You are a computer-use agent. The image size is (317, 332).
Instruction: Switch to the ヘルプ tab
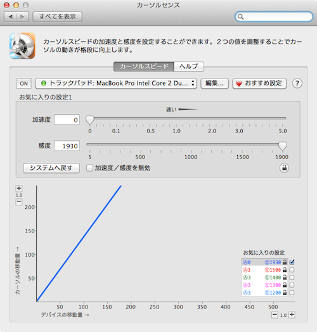[189, 67]
